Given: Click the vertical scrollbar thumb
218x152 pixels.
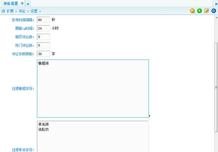Looking at the screenshot, I should [x=216, y=87].
